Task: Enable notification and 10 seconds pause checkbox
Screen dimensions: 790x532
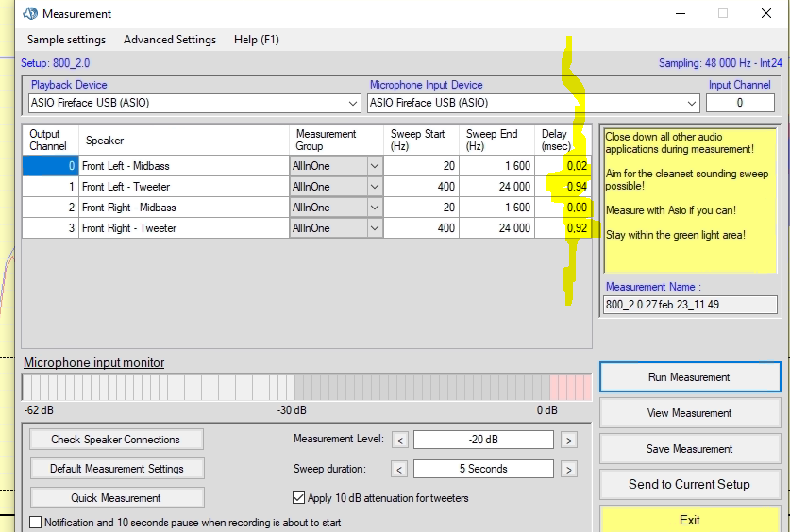Action: click(36, 523)
